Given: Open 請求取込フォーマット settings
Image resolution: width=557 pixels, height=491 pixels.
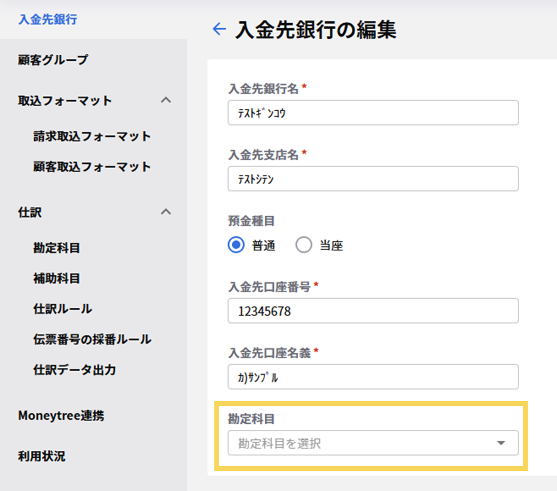Looking at the screenshot, I should click(91, 136).
